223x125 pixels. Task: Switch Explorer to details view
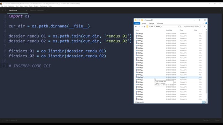coord(203,102)
